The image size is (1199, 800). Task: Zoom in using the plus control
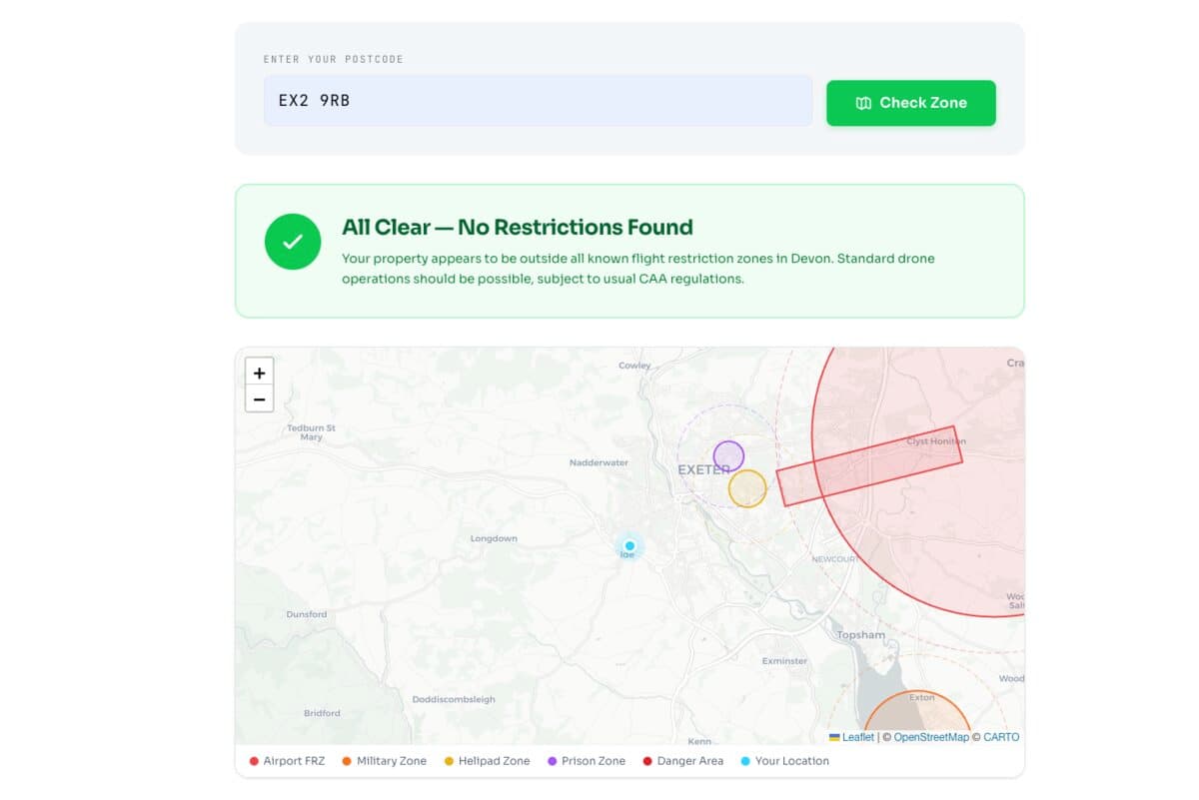(259, 373)
